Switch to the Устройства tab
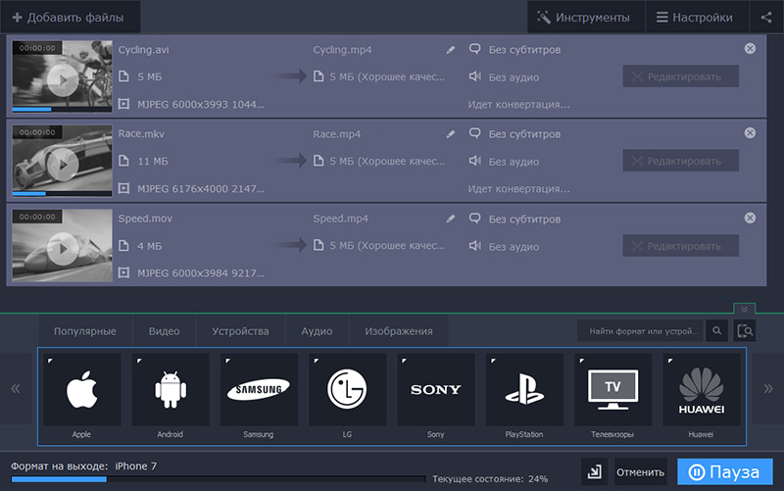The height and width of the screenshot is (491, 784). pos(240,331)
